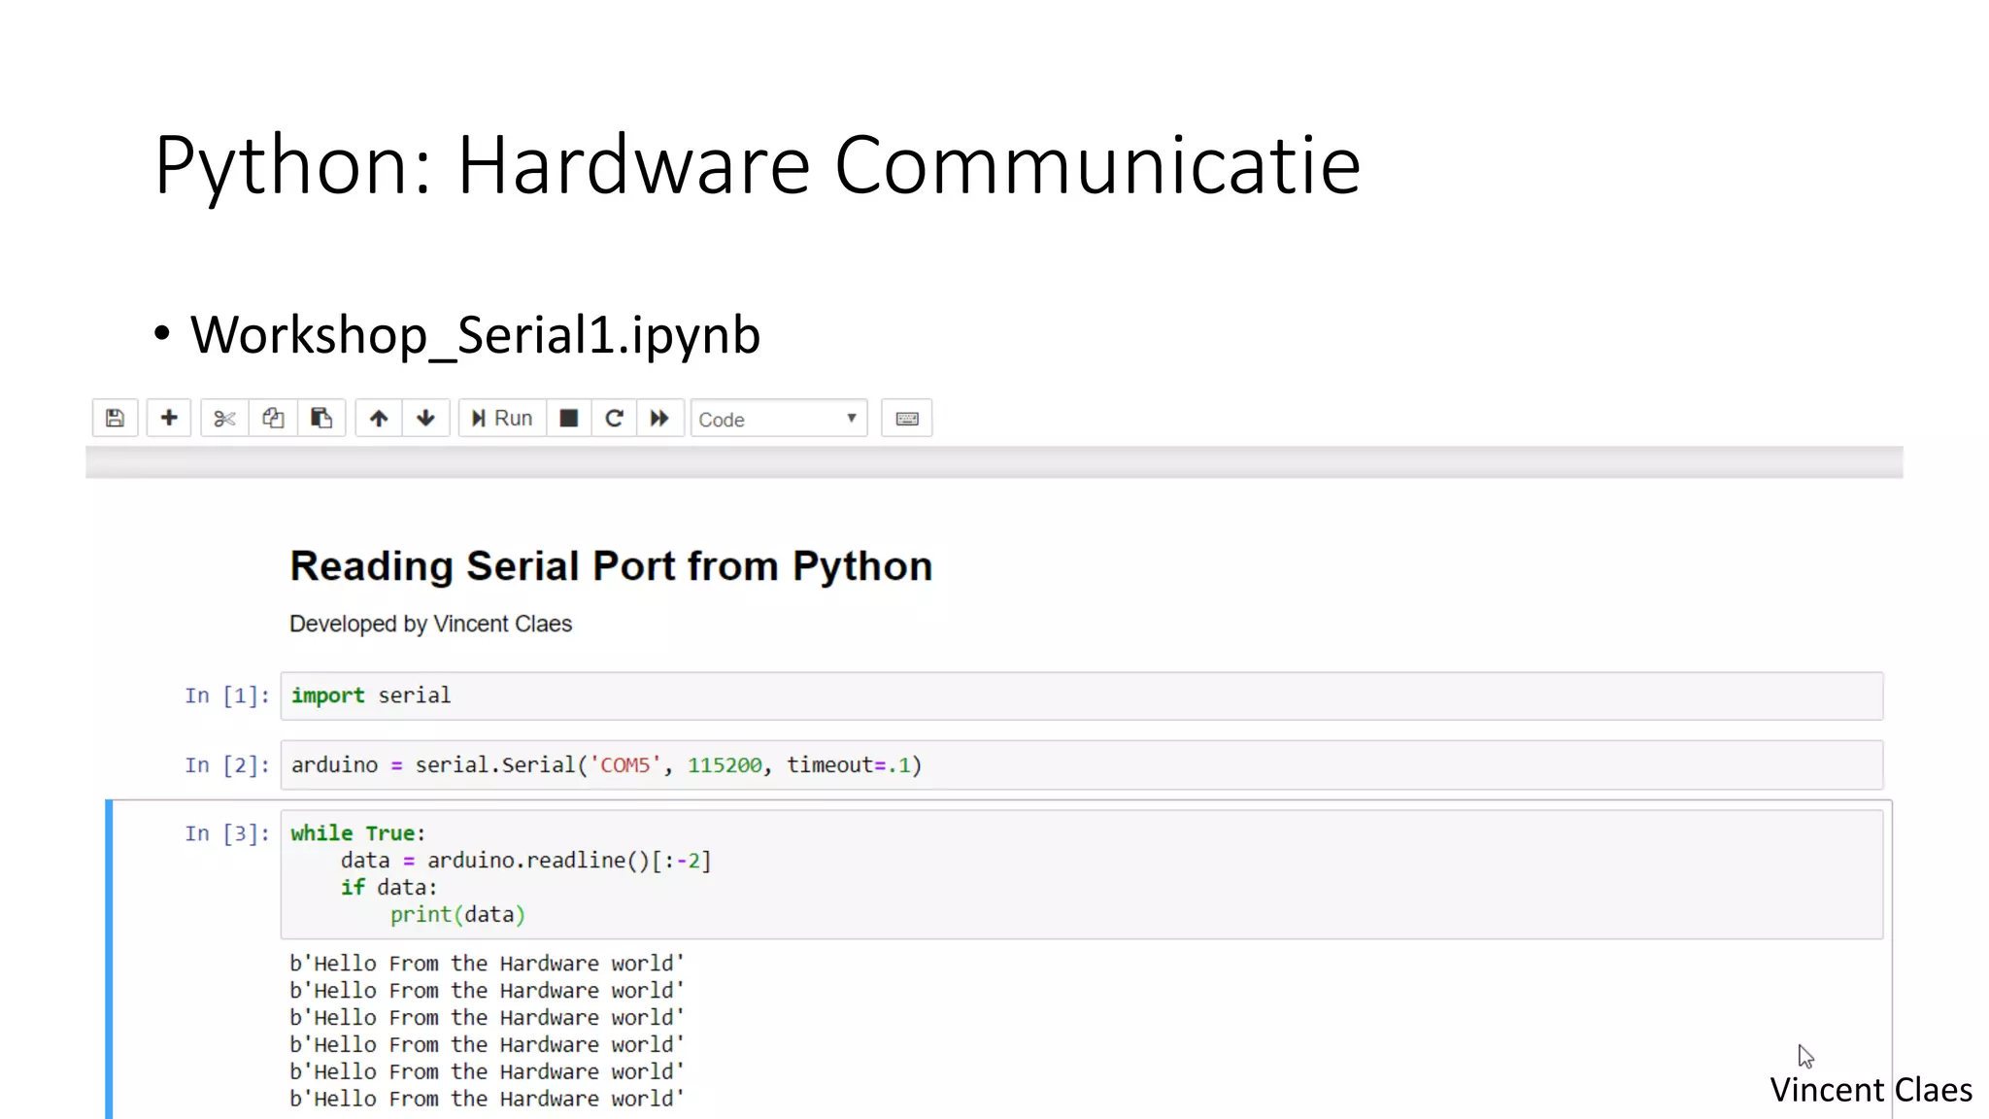1989x1119 pixels.
Task: Run the selected cell
Action: point(502,419)
